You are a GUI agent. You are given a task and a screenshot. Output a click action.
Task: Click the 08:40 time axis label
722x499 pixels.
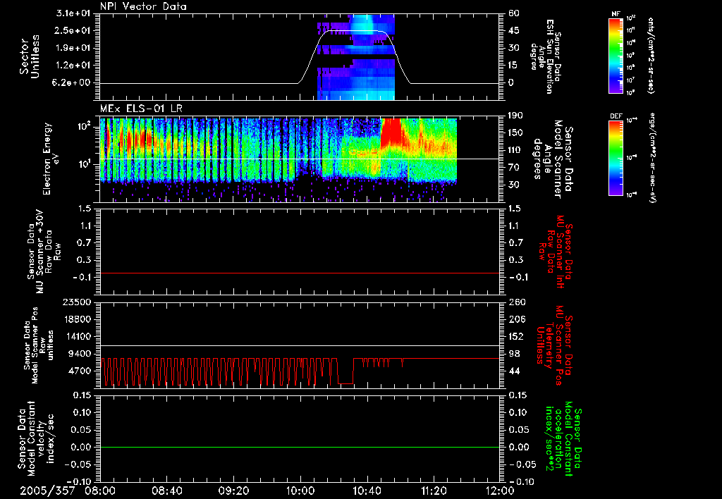(168, 491)
